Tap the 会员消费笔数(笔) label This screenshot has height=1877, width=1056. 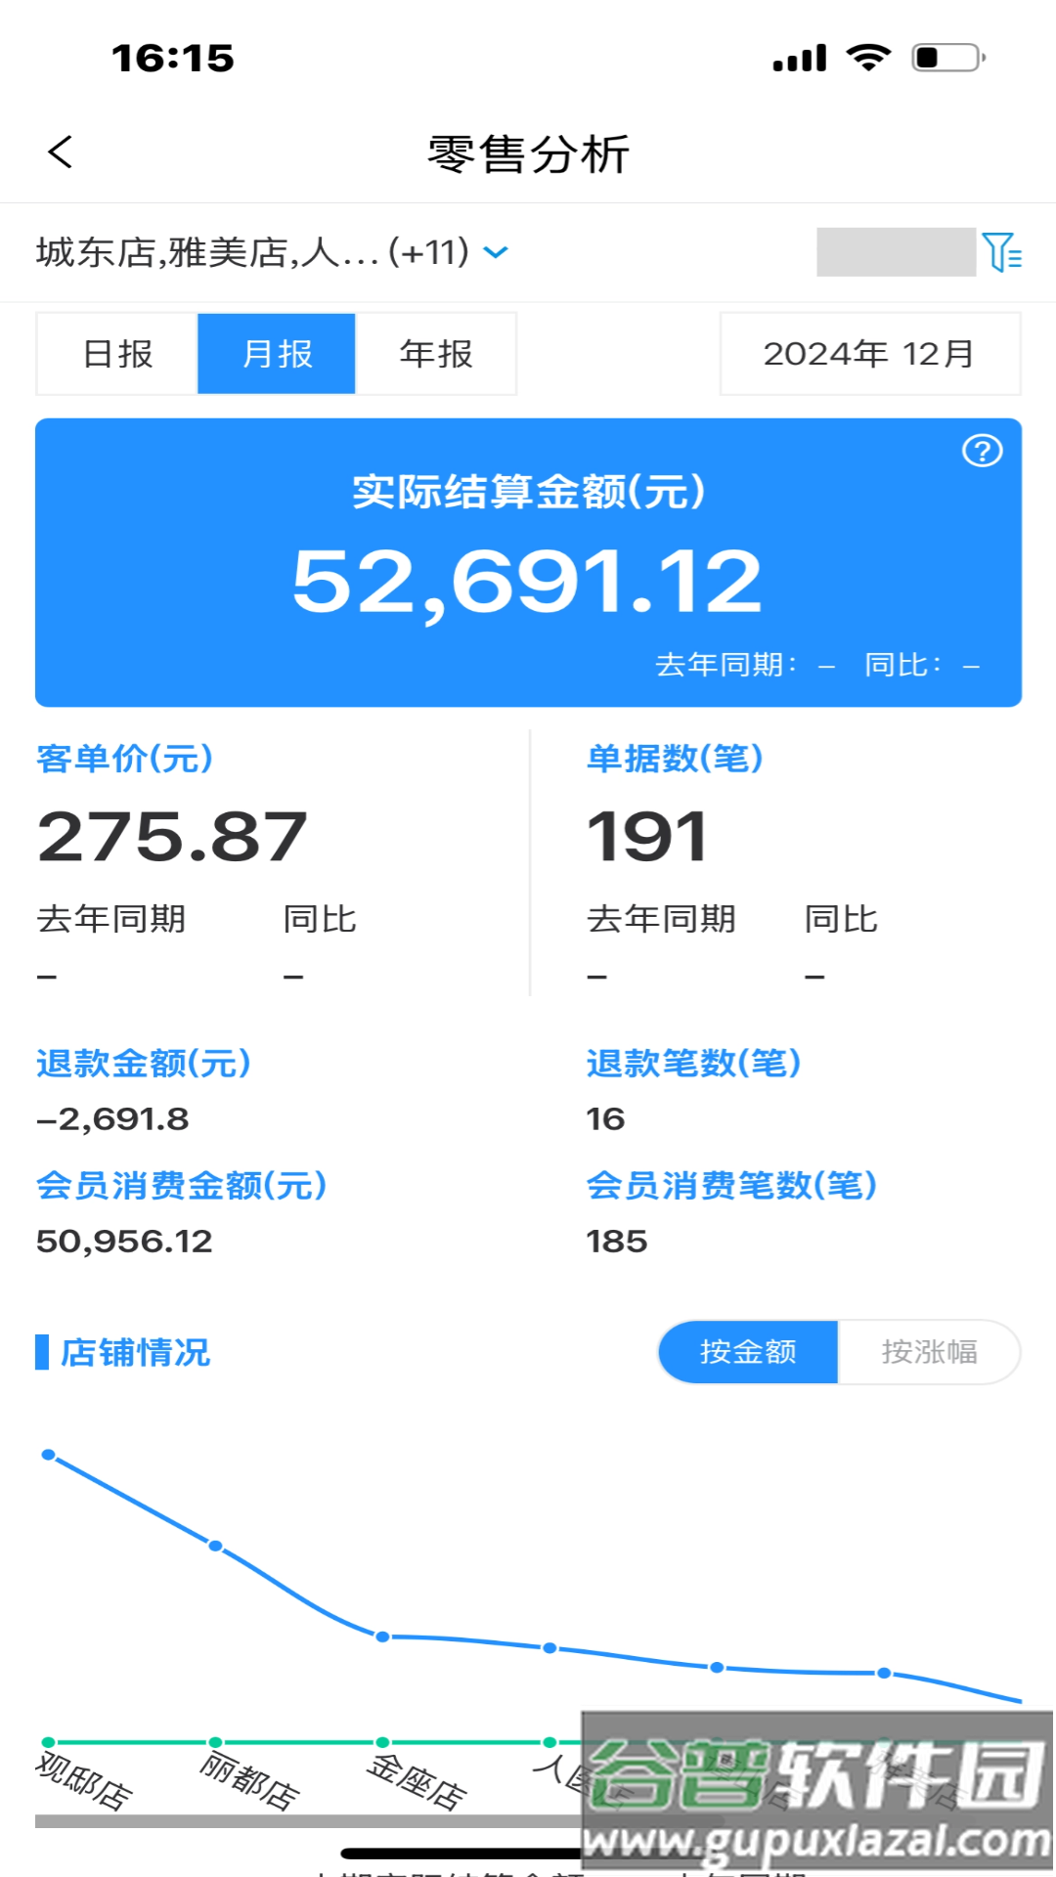731,1185
